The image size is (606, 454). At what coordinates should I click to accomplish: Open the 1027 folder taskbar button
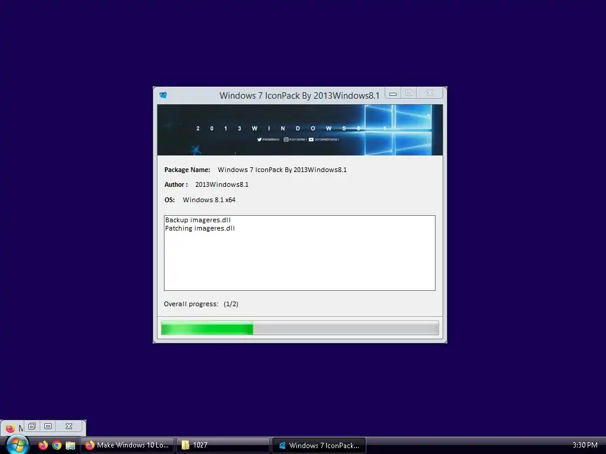(223, 445)
